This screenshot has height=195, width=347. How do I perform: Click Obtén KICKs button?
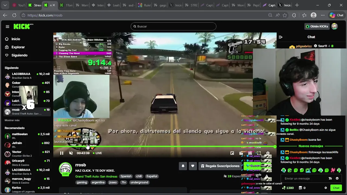pos(317,26)
